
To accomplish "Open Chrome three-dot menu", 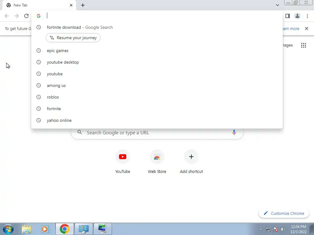I will (x=307, y=16).
